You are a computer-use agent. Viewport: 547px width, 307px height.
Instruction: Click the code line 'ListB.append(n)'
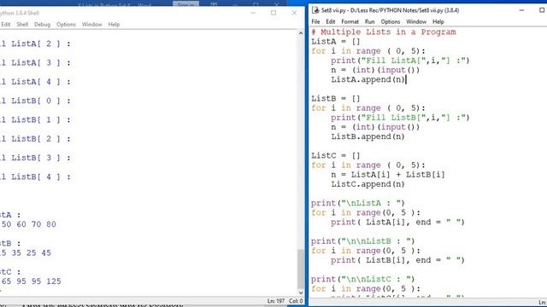coord(368,136)
